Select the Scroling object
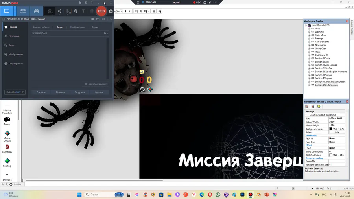The image size is (354, 199). click(7, 162)
